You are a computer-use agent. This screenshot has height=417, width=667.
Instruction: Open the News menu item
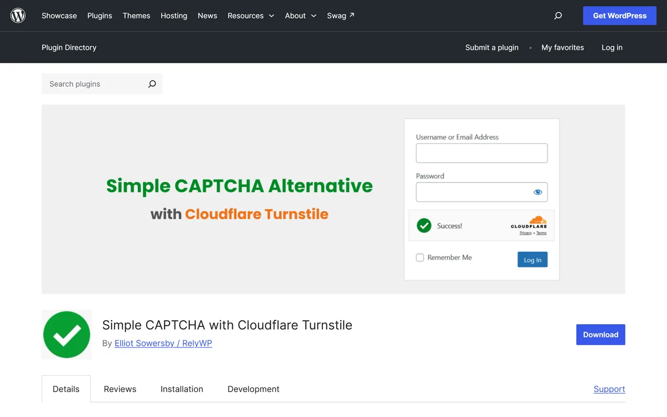point(207,16)
